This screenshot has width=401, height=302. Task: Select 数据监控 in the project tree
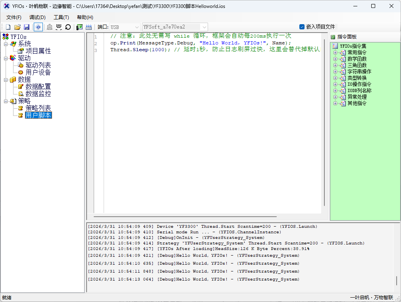pos(38,94)
